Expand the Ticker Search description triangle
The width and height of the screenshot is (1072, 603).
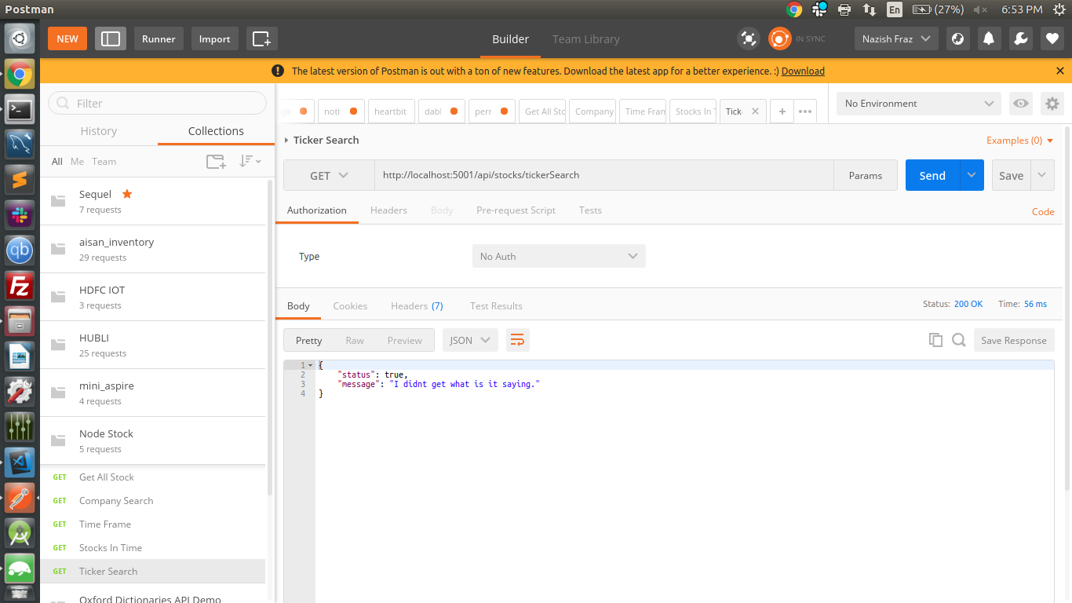click(x=286, y=141)
